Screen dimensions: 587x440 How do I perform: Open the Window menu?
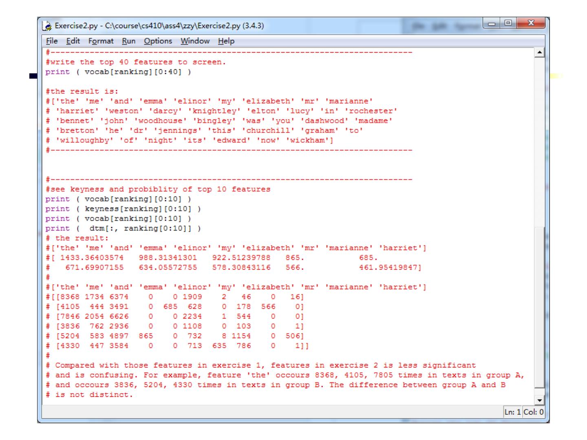click(x=195, y=41)
